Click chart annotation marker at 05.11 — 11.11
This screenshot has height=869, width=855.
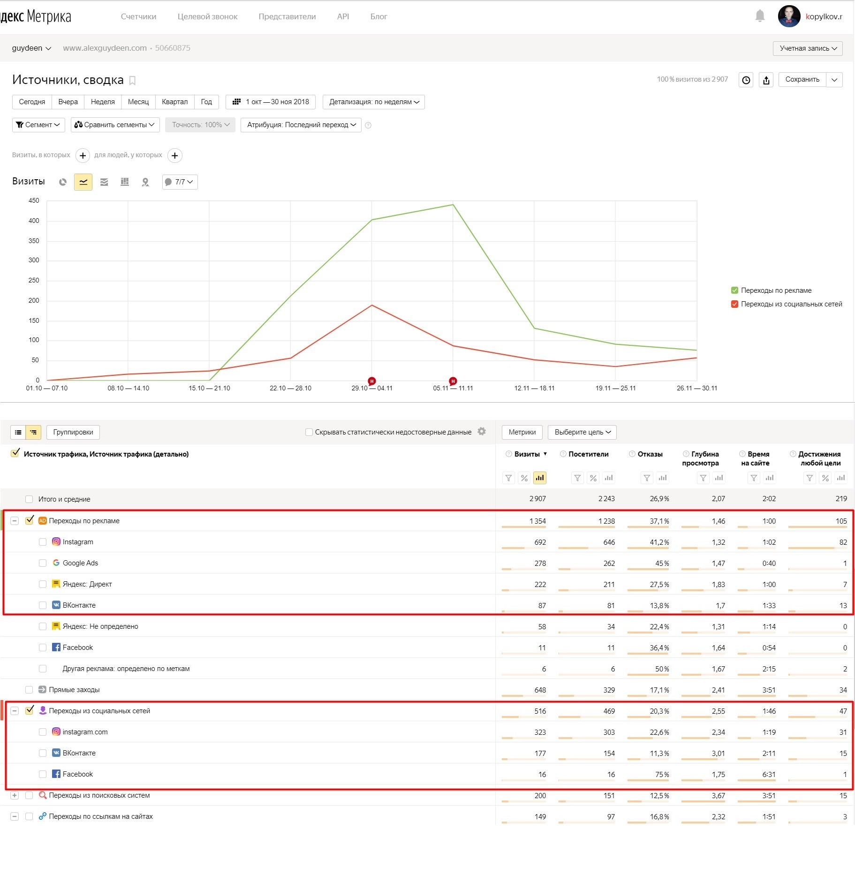click(453, 381)
